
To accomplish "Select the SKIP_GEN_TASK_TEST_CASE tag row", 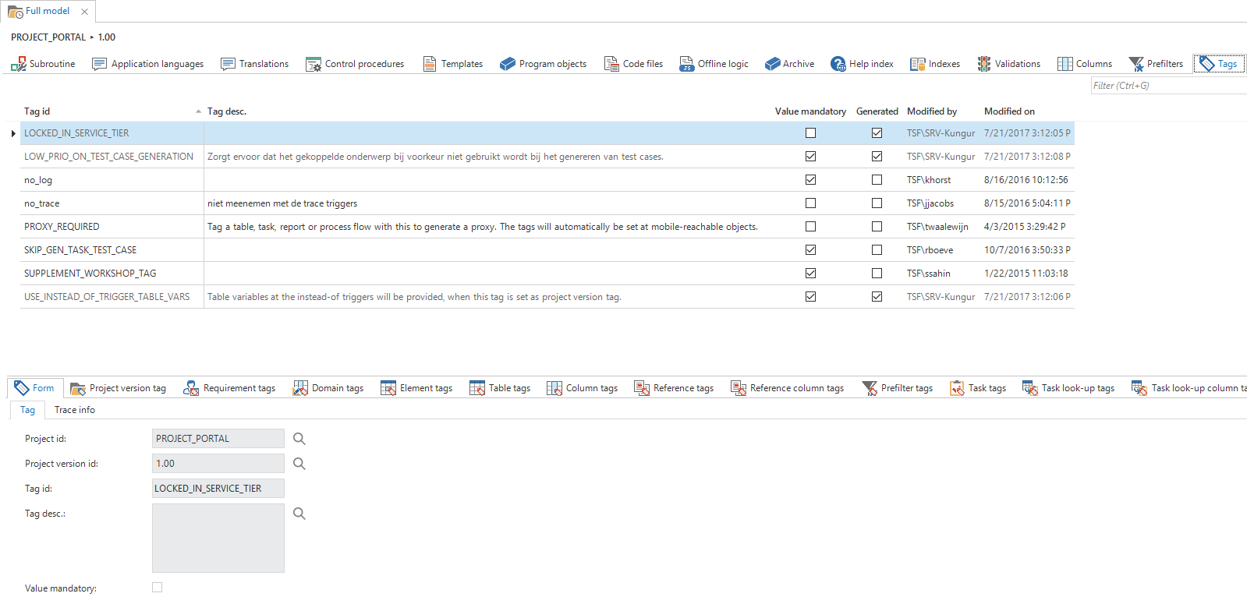I will coord(80,250).
